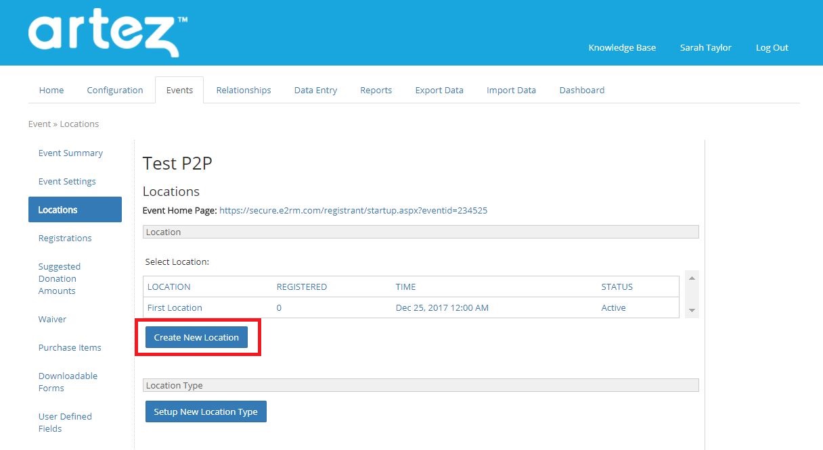Open Waiver in the sidebar
This screenshot has width=823, height=450.
(52, 319)
